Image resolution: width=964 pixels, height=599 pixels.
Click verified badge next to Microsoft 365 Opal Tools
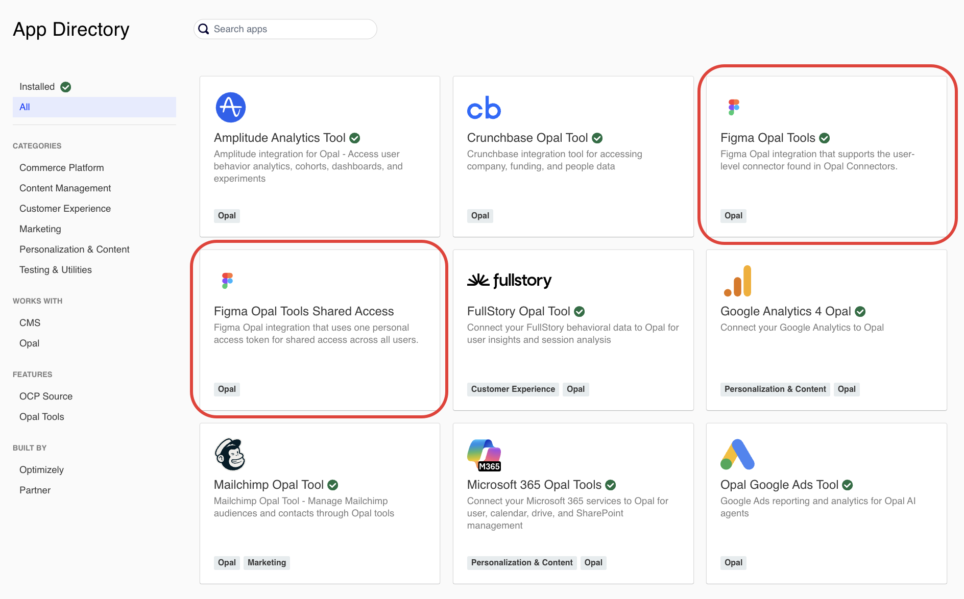pos(611,485)
